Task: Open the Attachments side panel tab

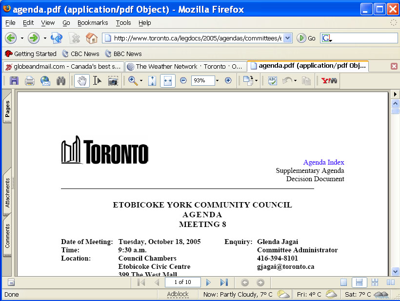Action: 7,191
